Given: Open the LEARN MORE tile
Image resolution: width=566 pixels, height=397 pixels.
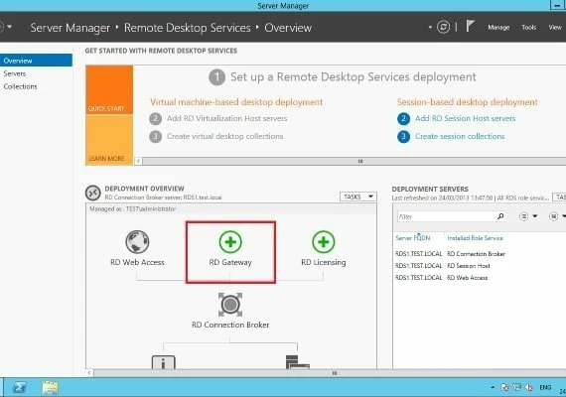Looking at the screenshot, I should pos(109,140).
